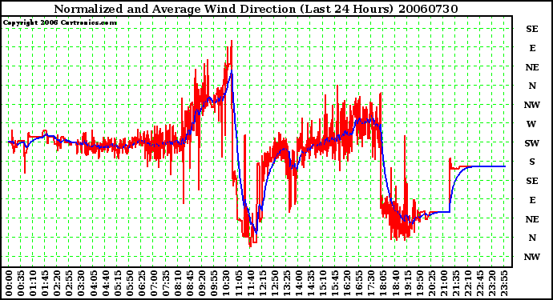This screenshot has height=300, width=553.
Task: Select the 16:55 time axis label
Action: [359, 283]
